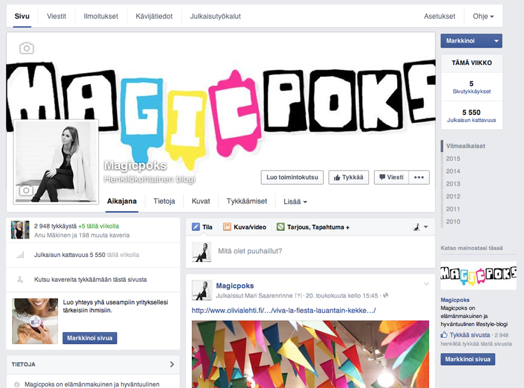
Task: Select the Kuvat tab
Action: (201, 202)
